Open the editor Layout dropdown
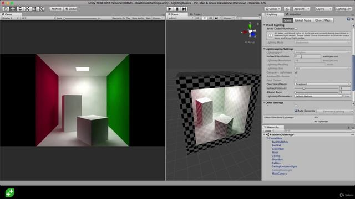The width and height of the screenshot is (355, 199). point(344,9)
